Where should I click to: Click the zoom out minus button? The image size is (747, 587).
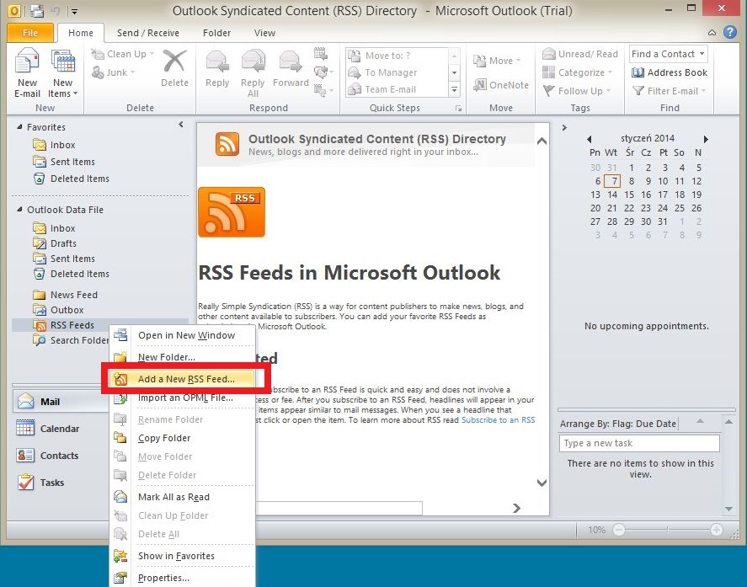click(618, 530)
